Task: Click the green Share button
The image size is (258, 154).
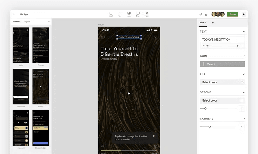Action: [232, 14]
